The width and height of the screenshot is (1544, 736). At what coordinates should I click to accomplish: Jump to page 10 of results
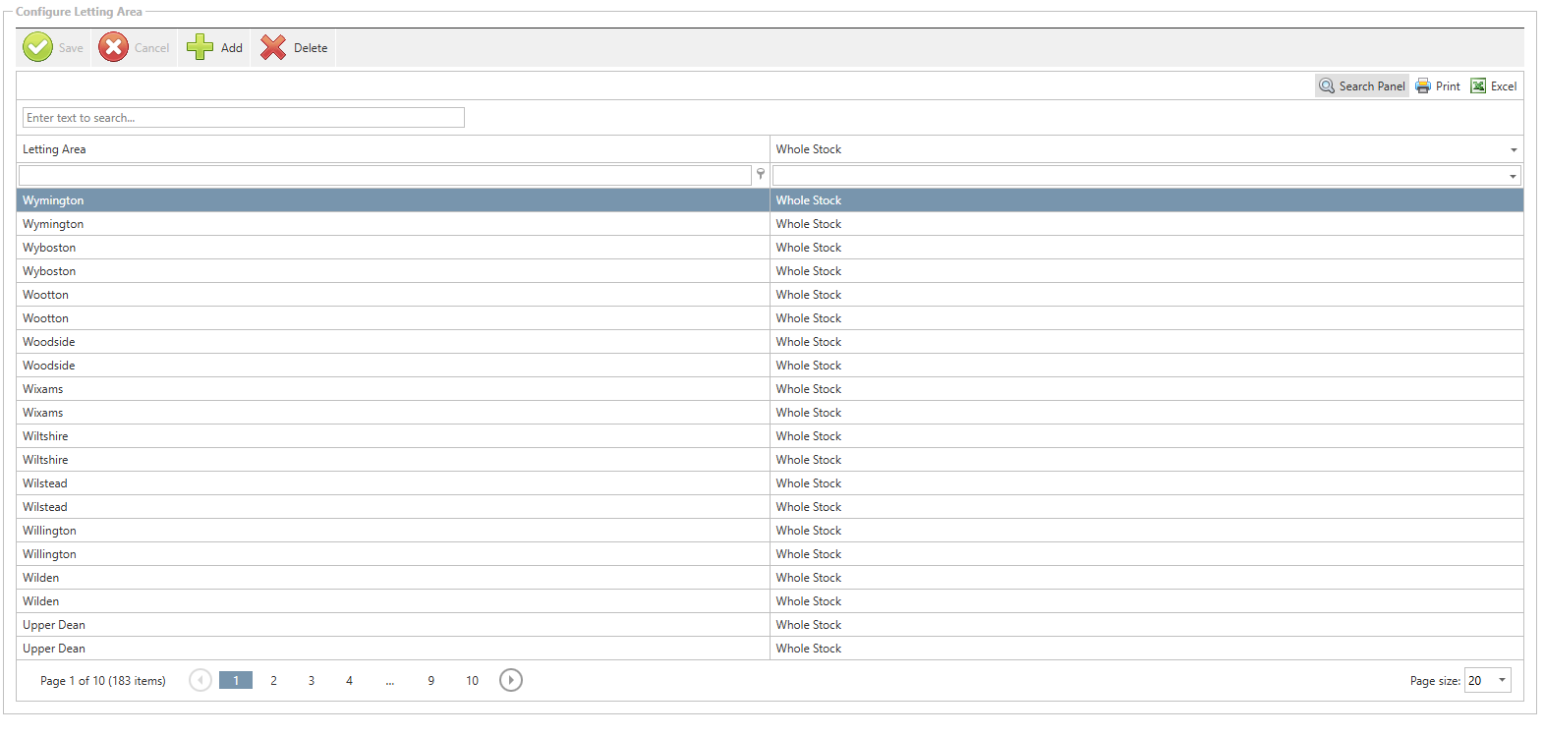472,680
